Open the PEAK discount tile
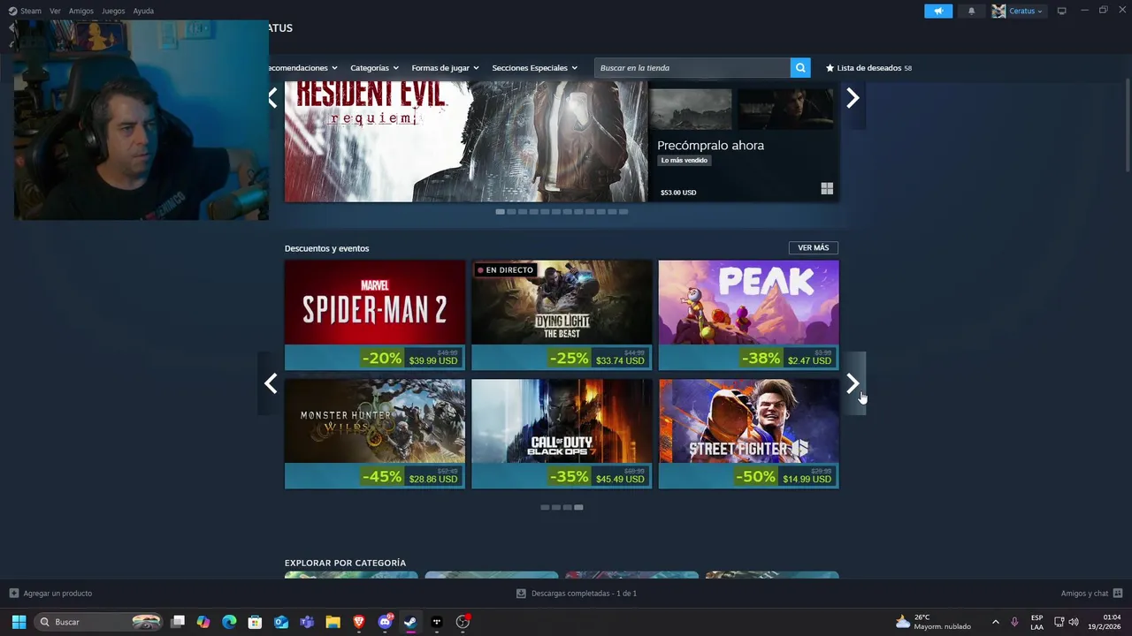Viewport: 1132px width, 636px height. click(x=749, y=315)
